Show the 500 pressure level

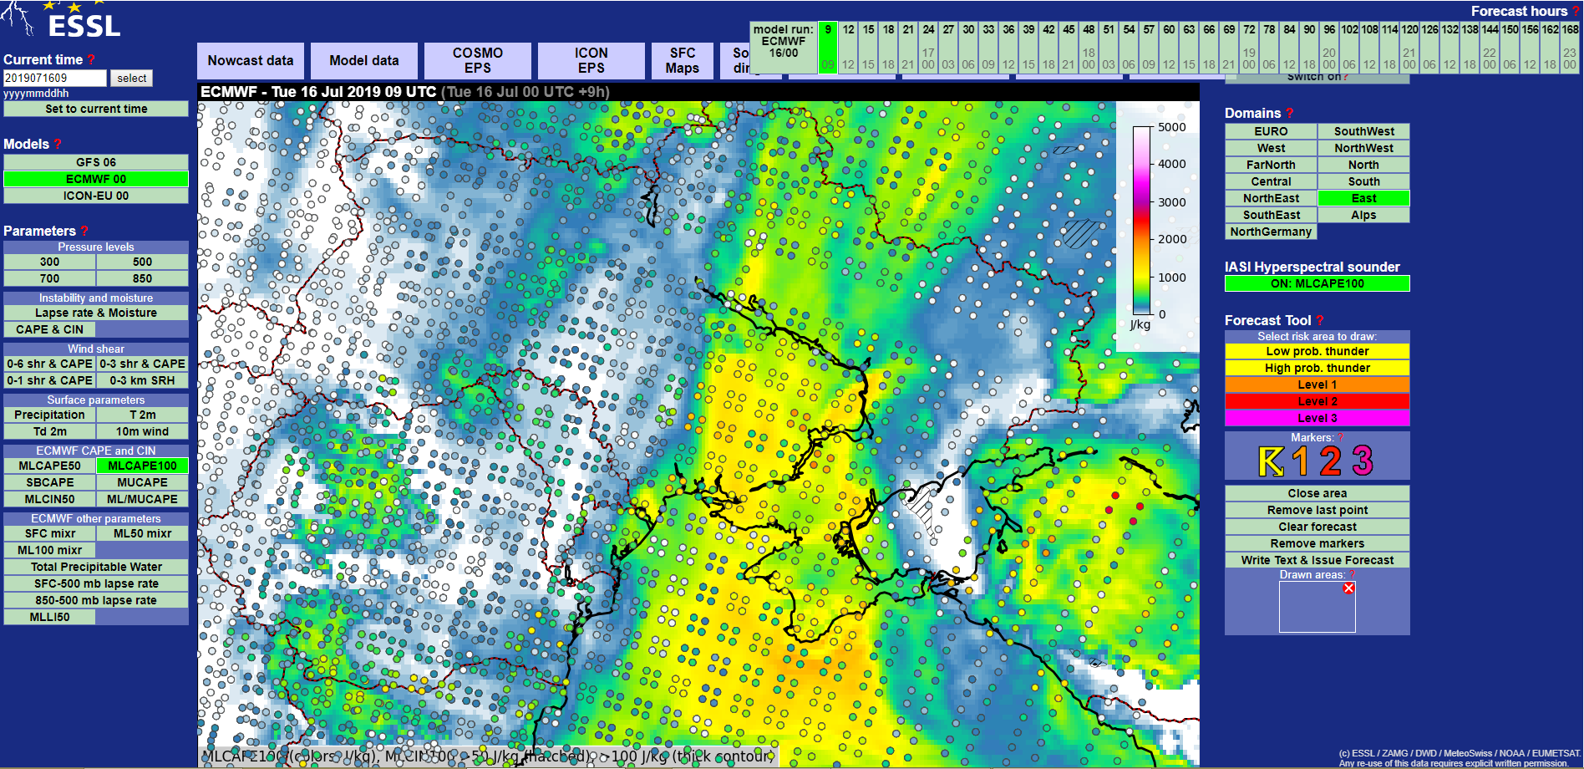[142, 262]
